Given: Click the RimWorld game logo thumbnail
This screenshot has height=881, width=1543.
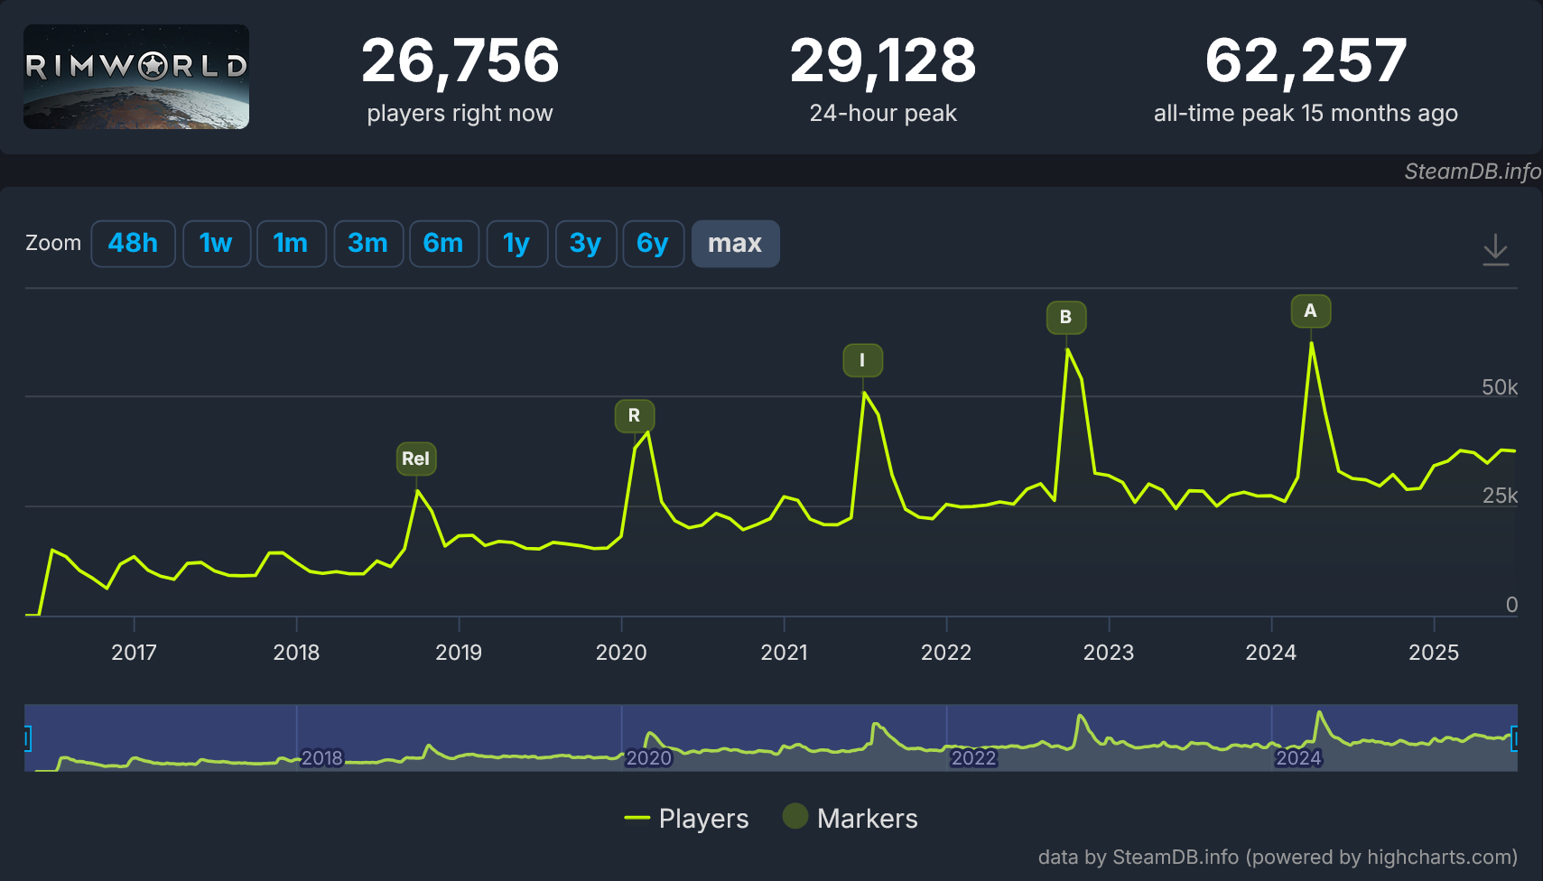Looking at the screenshot, I should click(136, 77).
